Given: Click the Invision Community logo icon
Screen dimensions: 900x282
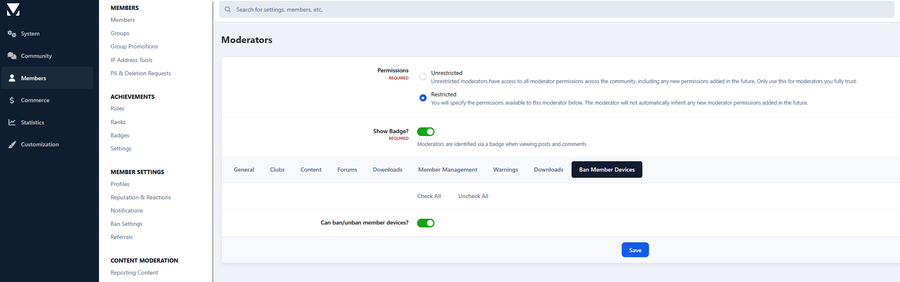Looking at the screenshot, I should pyautogui.click(x=13, y=10).
